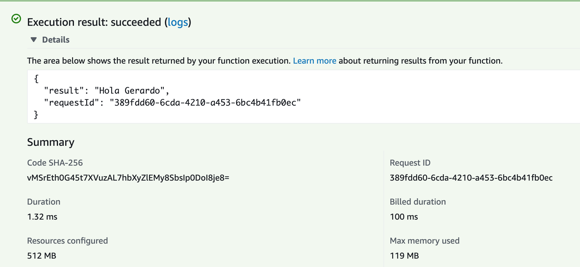Click the Code SHA-256 label
The image size is (580, 267).
click(55, 163)
